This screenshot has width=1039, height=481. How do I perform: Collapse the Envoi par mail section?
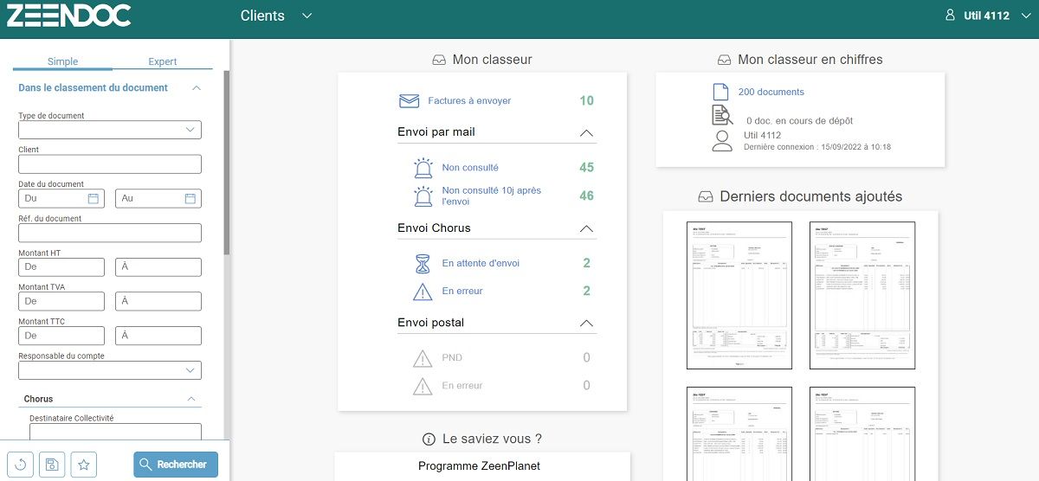pyautogui.click(x=586, y=132)
